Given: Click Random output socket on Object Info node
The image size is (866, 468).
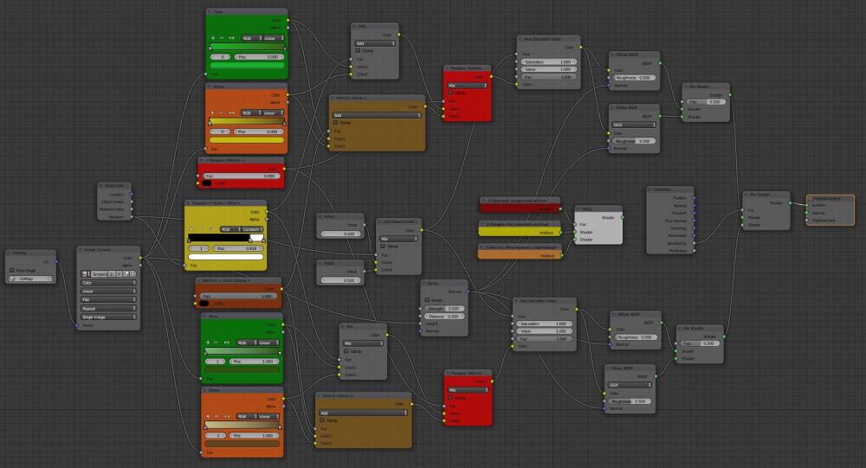Looking at the screenshot, I should (x=132, y=217).
